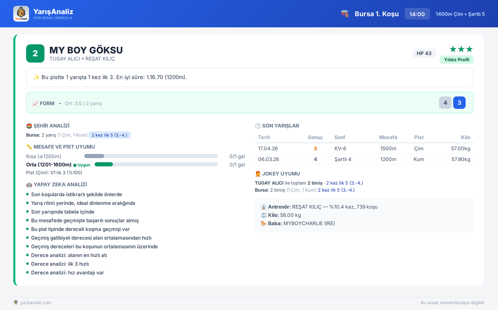
Task: Select the 17.04.26 race row
Action: [x=364, y=148]
